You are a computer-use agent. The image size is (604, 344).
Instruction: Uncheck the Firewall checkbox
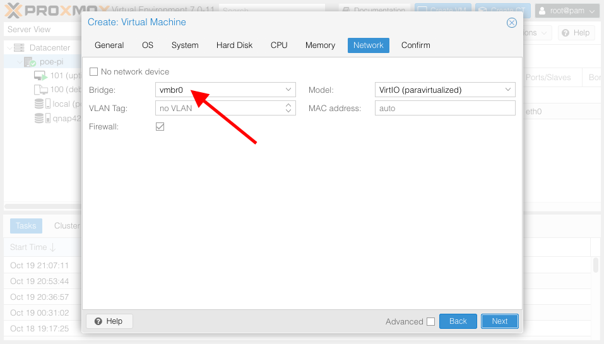[x=160, y=127]
